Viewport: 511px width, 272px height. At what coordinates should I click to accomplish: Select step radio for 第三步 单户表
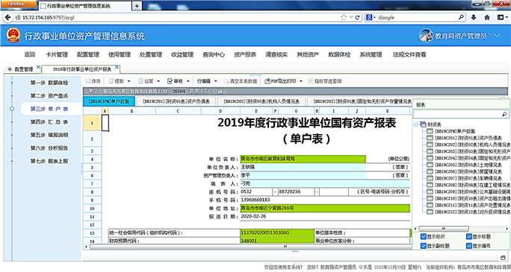click(12, 109)
